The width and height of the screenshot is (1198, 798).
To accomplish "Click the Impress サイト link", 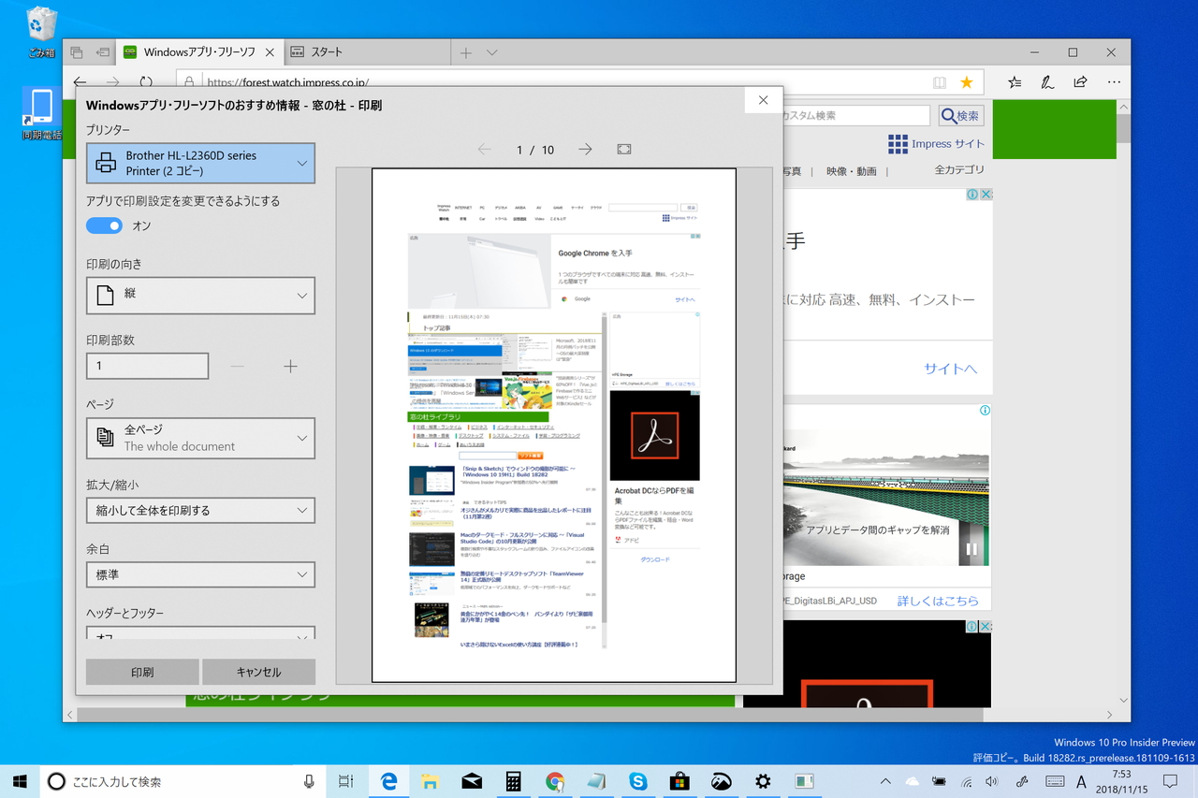I will coord(937,143).
